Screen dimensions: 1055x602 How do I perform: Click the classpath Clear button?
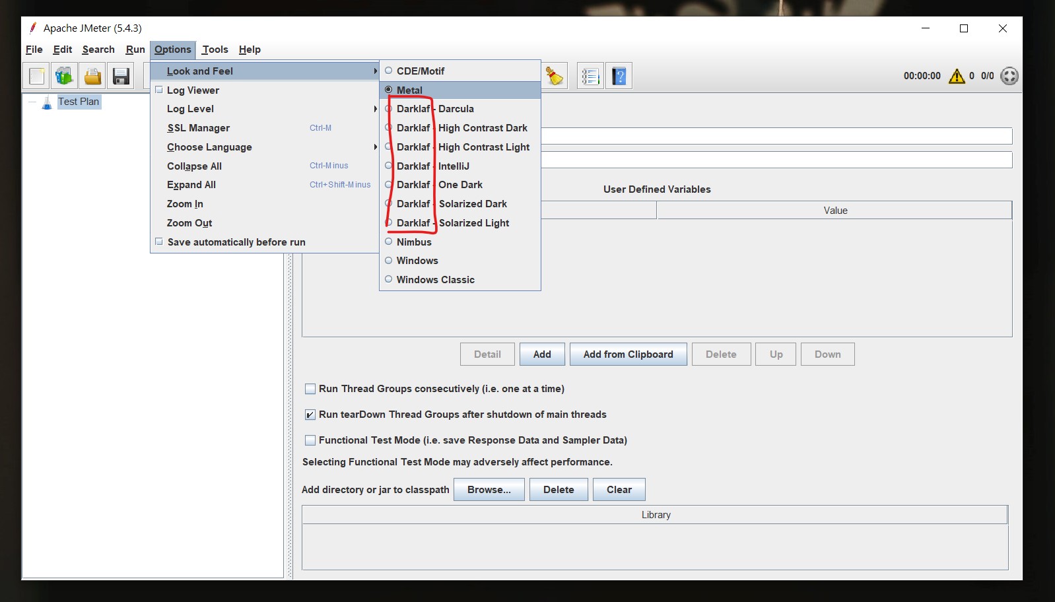tap(619, 490)
